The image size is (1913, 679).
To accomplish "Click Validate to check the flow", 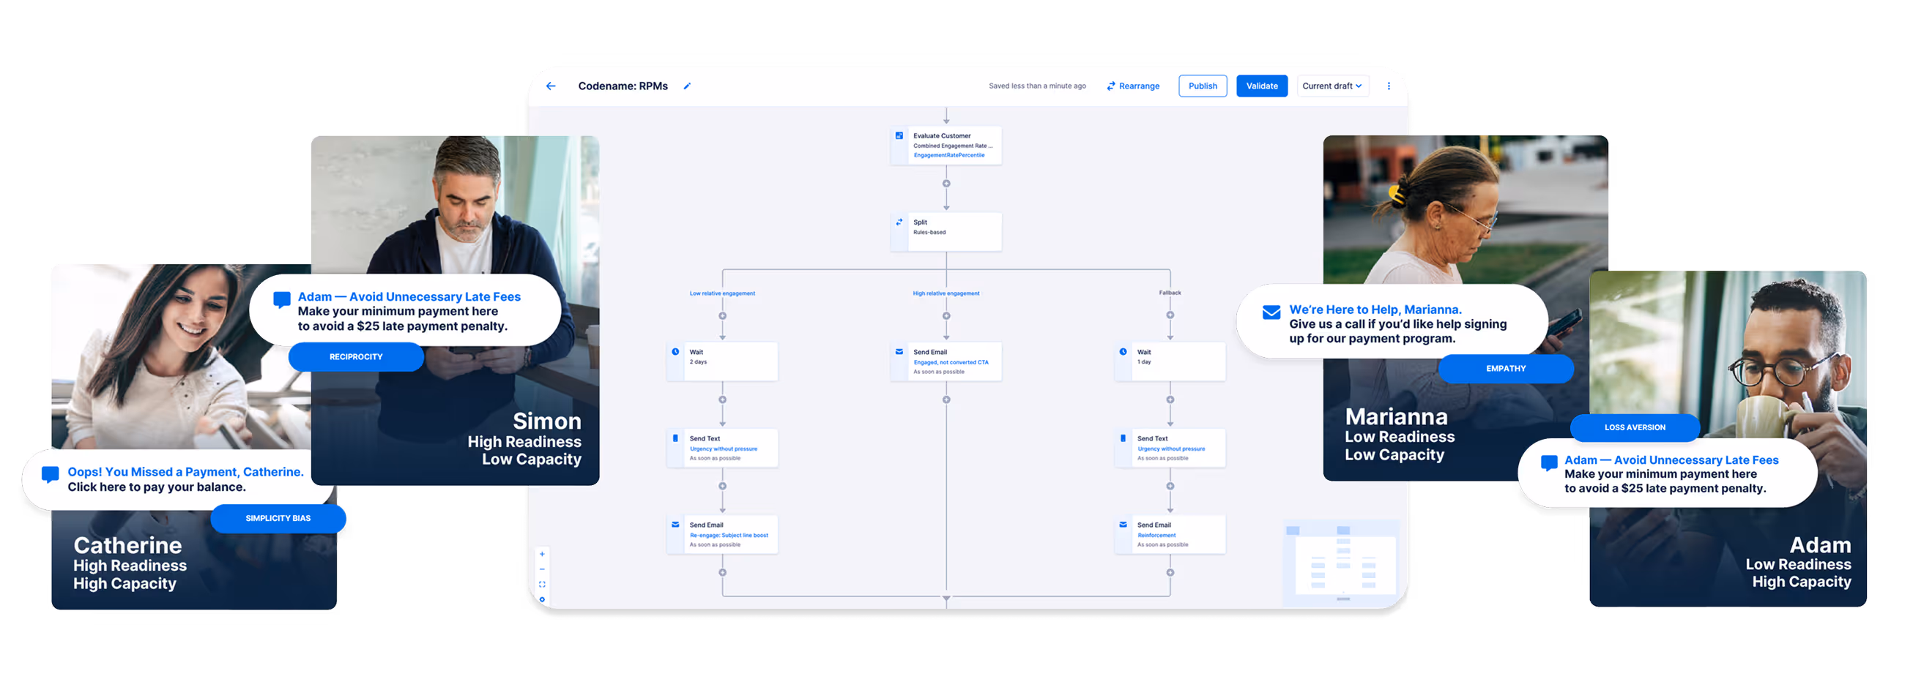I will click(x=1262, y=86).
